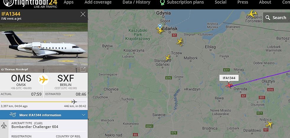This screenshot has width=290, height=138.
Task: Click the IFA1344 callsign label on map
Action: click(x=229, y=78)
